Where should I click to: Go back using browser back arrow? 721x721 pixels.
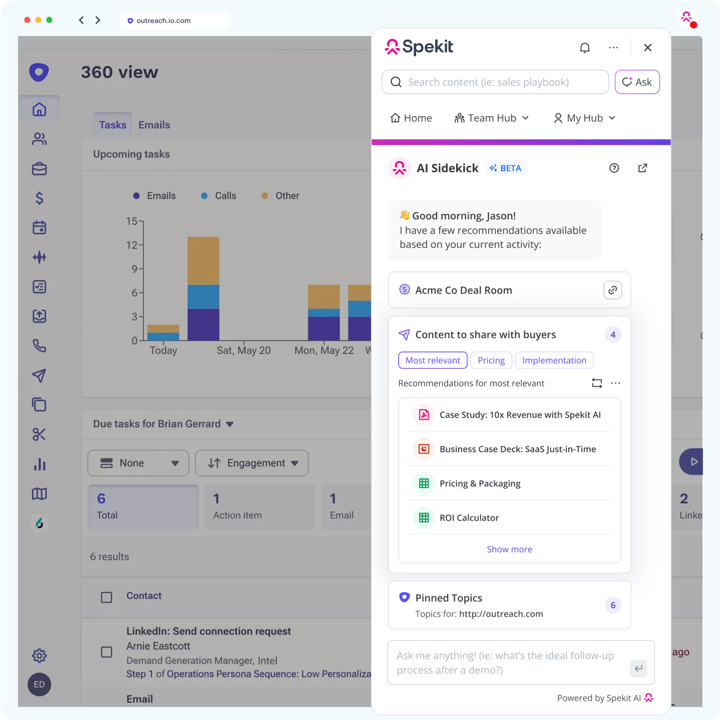point(81,20)
